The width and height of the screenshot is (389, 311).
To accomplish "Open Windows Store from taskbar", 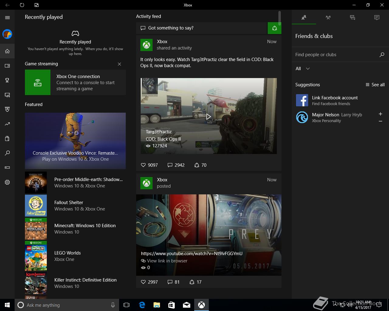I will tap(172, 305).
